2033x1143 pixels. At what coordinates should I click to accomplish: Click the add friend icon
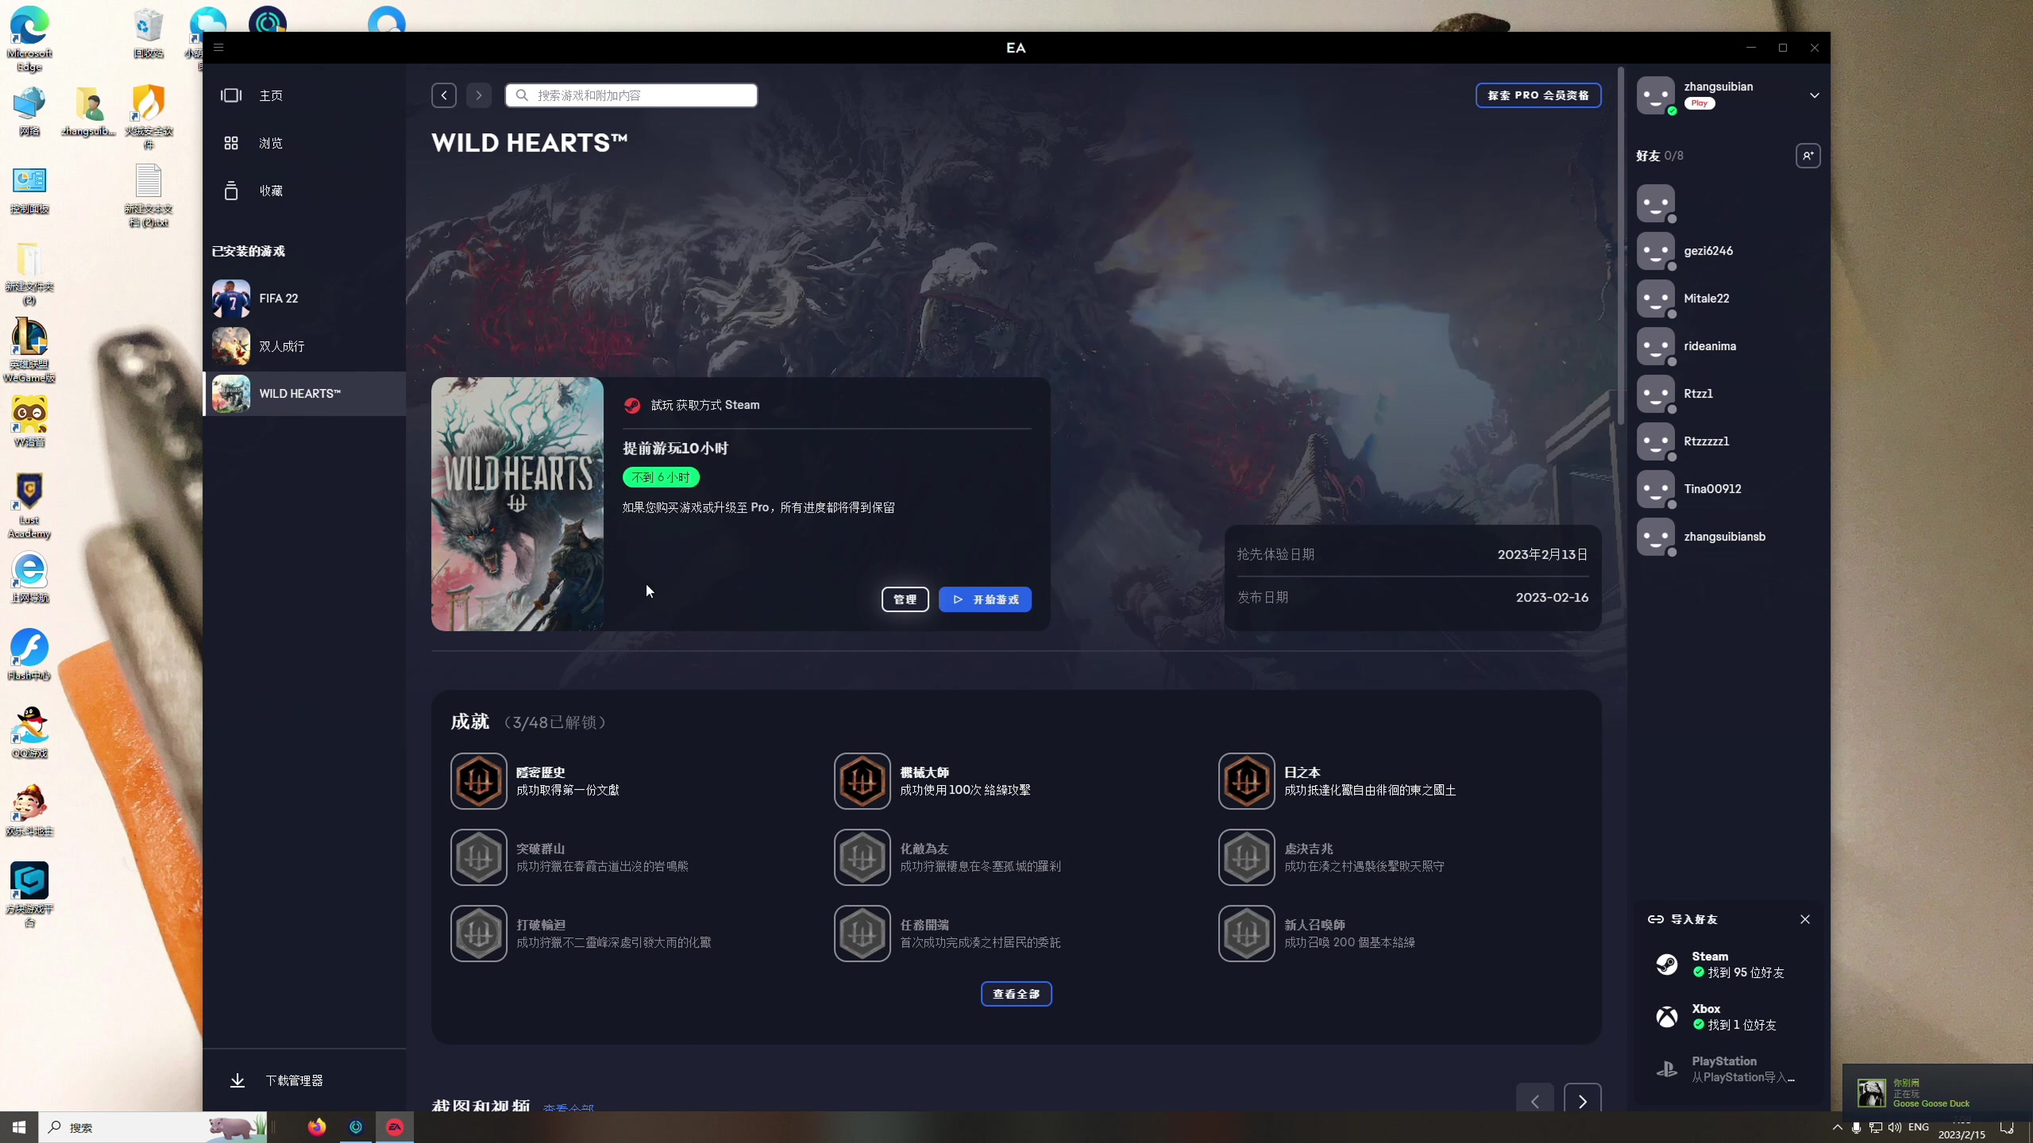pyautogui.click(x=1807, y=156)
